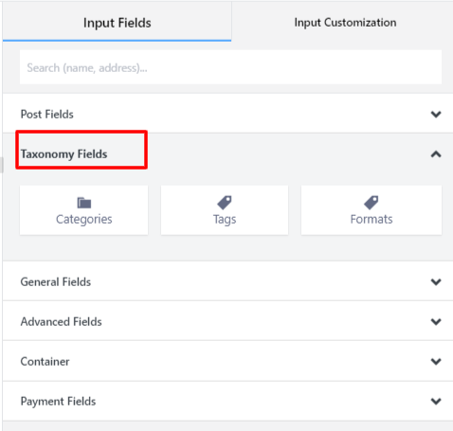Switch to the Input Fields tab
453x431 pixels.
point(117,22)
